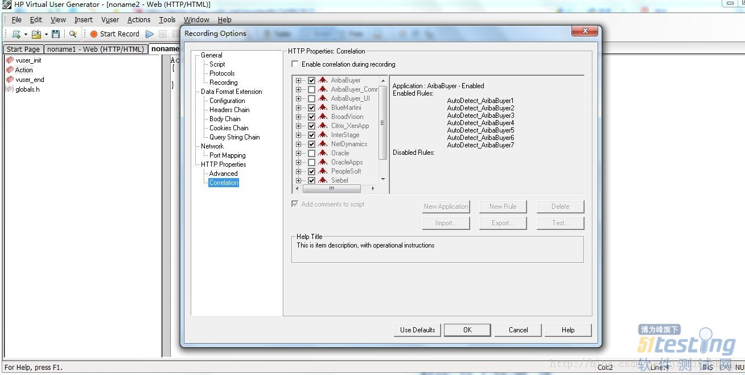Screen dimensions: 745x375
Task: Click the Cancel button
Action: [518, 330]
